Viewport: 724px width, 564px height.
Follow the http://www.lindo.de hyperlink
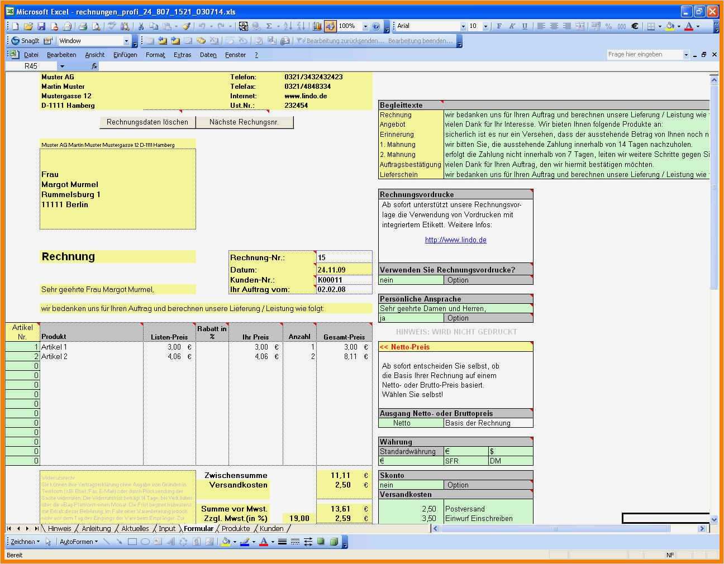pos(455,240)
